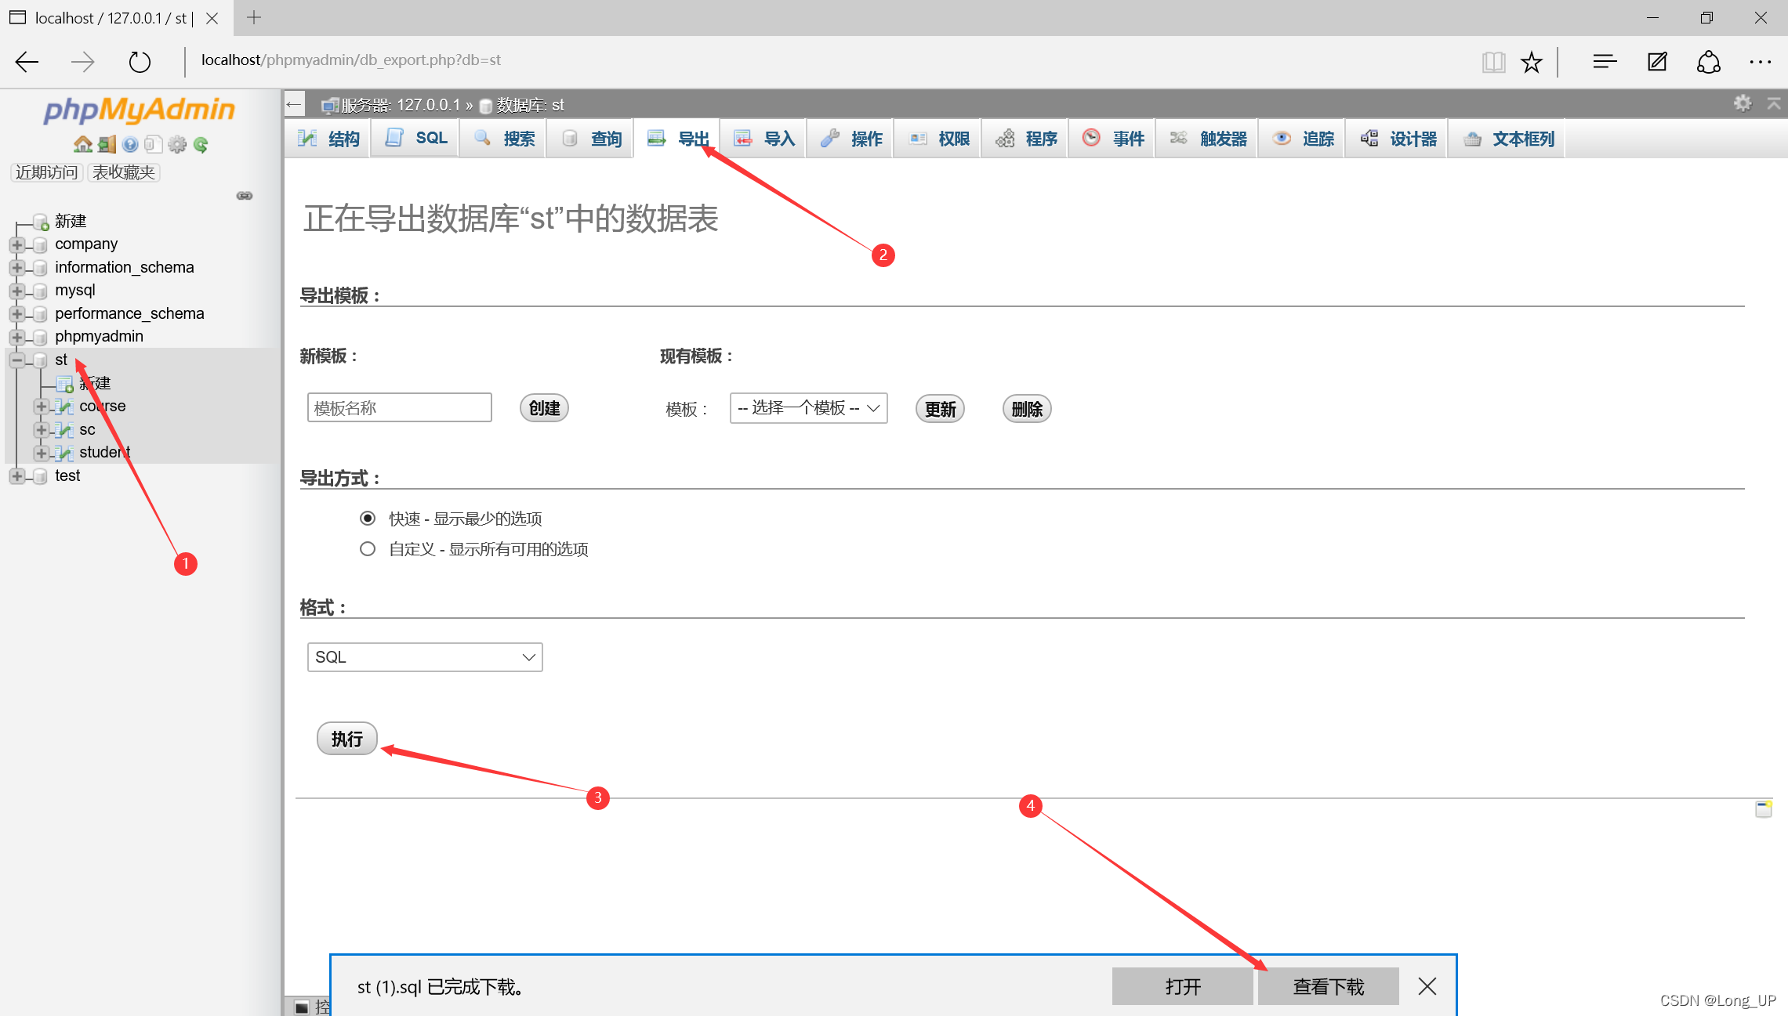
Task: Click the sc table icon
Action: pyautogui.click(x=64, y=430)
